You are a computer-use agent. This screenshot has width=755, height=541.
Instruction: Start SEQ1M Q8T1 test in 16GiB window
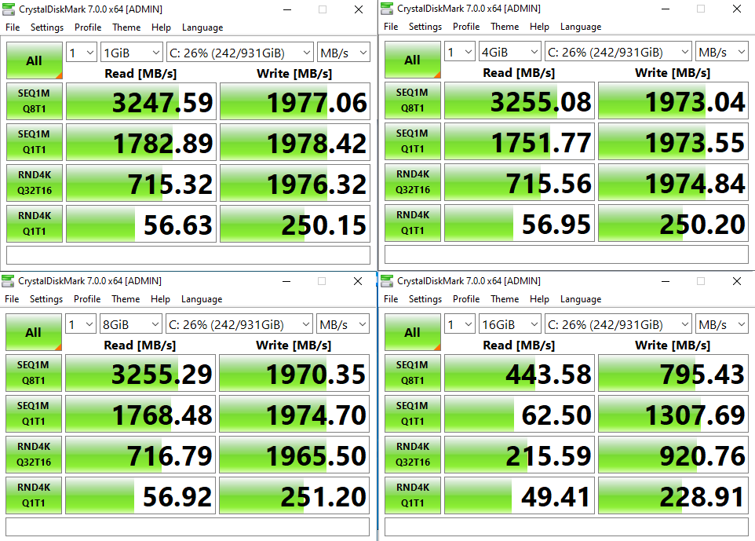[412, 373]
